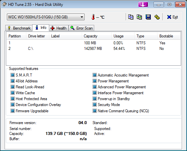Toggle the Security Mode checkbox
Screen dimensions: 187x151
click(x=94, y=105)
